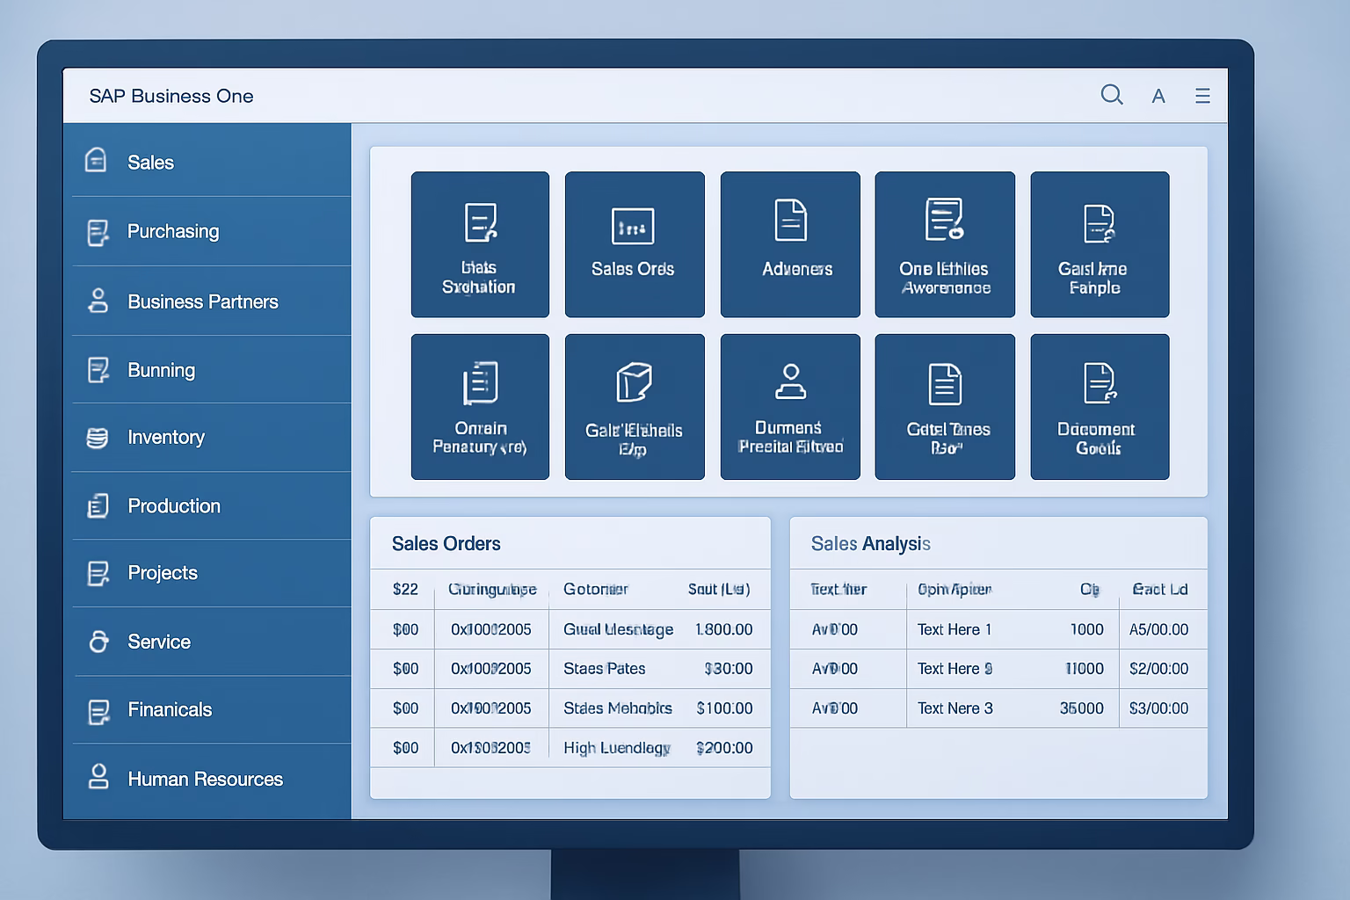
Task: Click the Production sidebar icon
Action: pos(98,505)
